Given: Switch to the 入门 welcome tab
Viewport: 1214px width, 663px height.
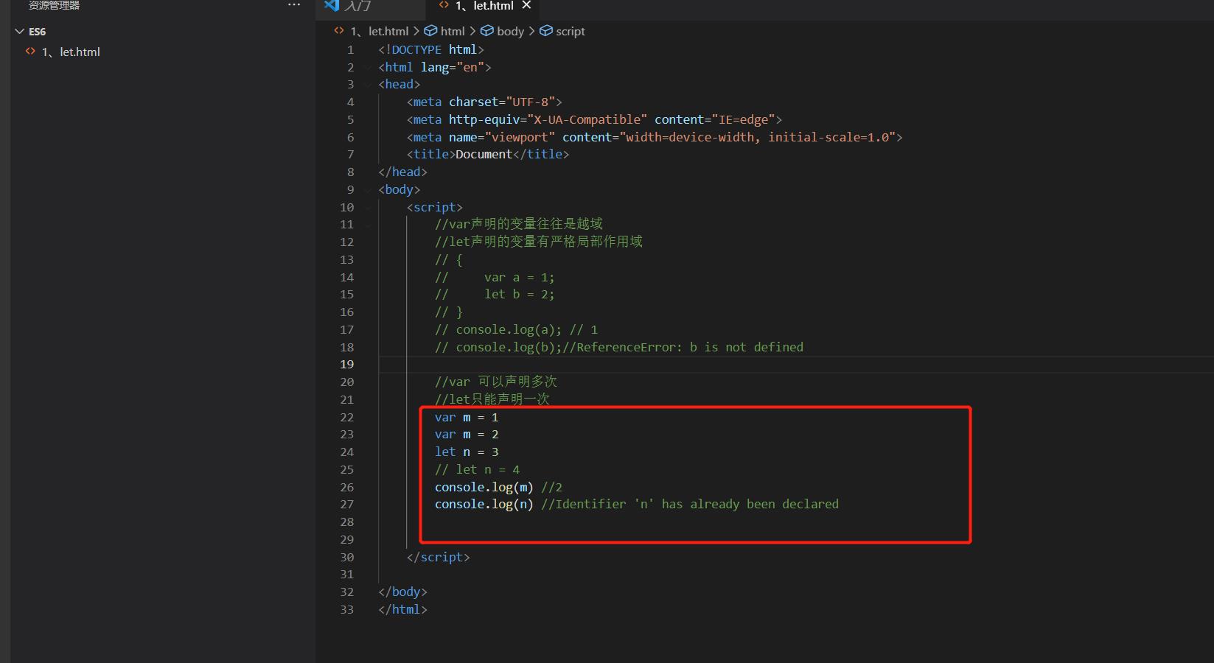Looking at the screenshot, I should [x=357, y=6].
